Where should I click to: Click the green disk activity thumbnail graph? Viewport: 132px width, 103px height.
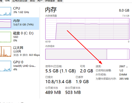6,37
